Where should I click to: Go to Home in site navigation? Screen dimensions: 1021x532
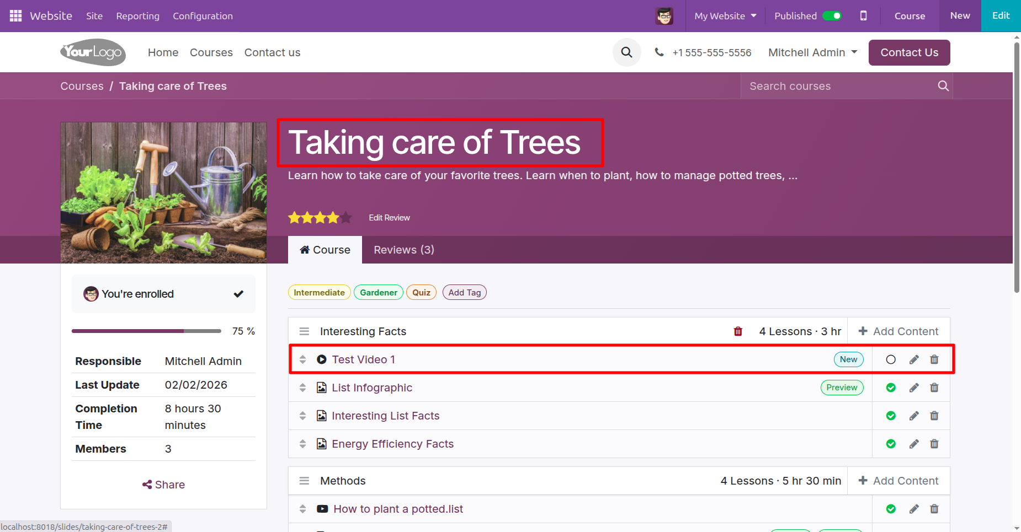[x=163, y=52]
